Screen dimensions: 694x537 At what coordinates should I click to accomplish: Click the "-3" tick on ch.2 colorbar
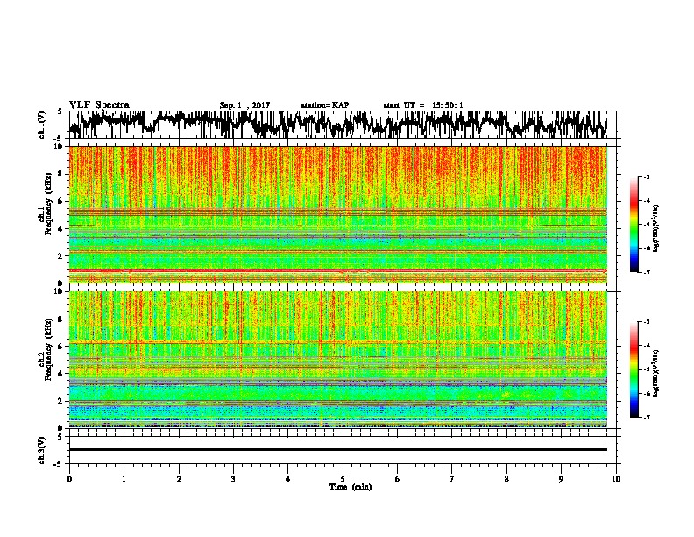646,322
